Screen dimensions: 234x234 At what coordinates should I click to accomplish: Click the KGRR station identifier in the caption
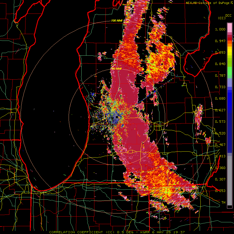click(x=146, y=232)
